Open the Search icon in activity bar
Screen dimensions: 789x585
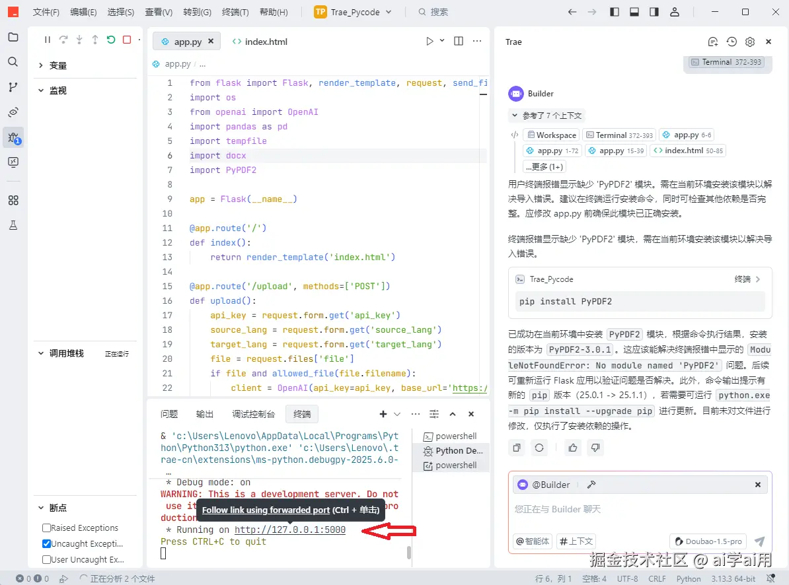(x=13, y=61)
